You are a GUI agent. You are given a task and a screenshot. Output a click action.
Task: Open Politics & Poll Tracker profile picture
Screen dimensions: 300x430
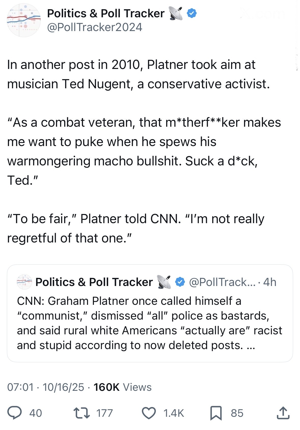24,20
